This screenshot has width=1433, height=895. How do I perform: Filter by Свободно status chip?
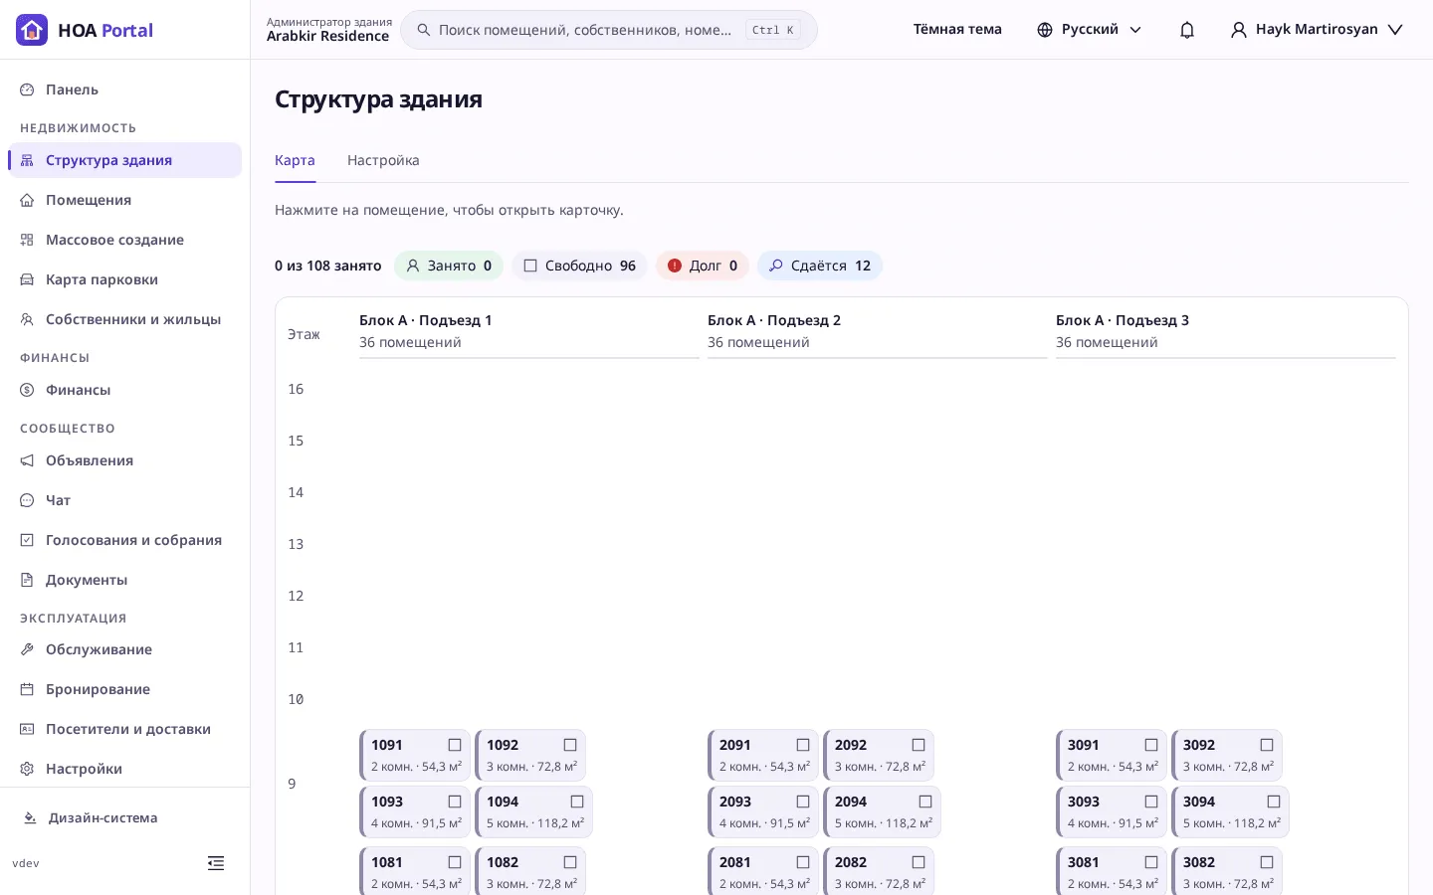[579, 266]
